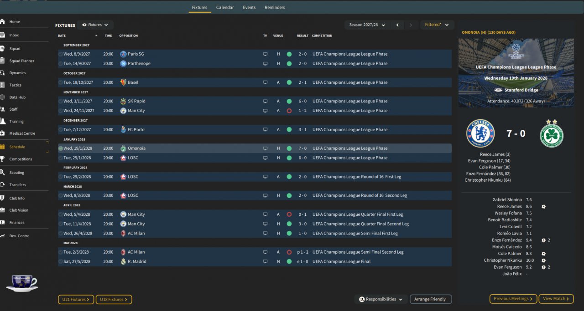The height and width of the screenshot is (311, 584).
Task: Open the Club Info shield icon
Action: pos(2,198)
